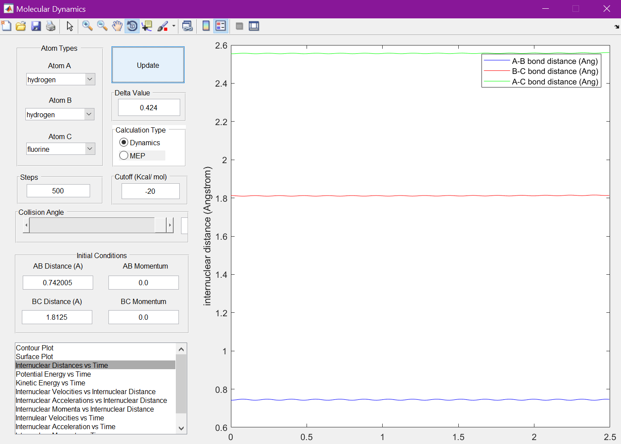Activate the Pan hand tool
The width and height of the screenshot is (621, 444).
click(117, 26)
